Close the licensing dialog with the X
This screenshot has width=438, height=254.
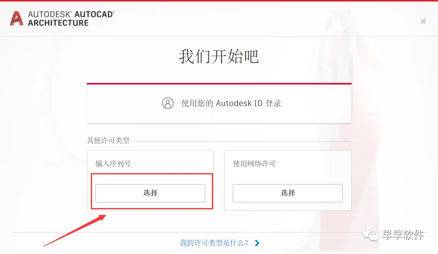tap(423, 21)
